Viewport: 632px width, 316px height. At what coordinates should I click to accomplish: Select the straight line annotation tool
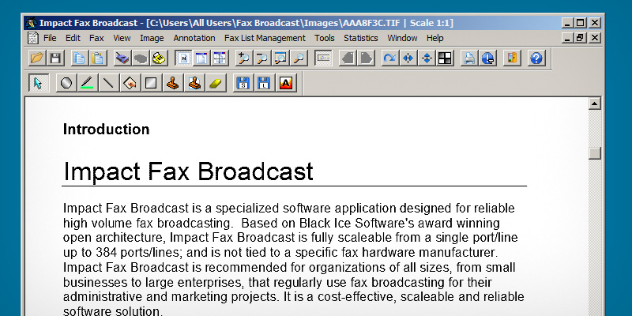pos(108,83)
